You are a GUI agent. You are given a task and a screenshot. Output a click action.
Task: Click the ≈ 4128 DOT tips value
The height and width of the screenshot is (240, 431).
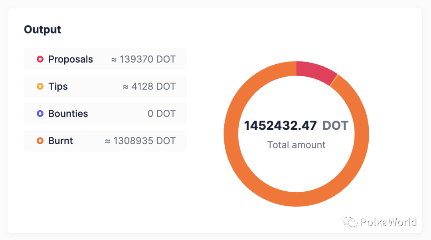pos(149,87)
